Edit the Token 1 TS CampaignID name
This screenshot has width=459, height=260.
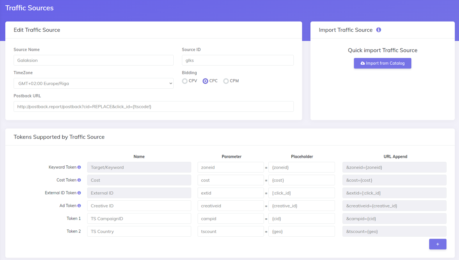tap(139, 219)
